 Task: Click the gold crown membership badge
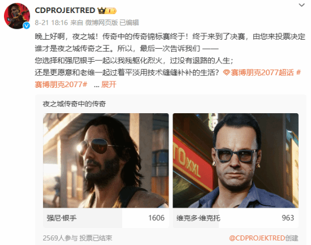pos(107,11)
